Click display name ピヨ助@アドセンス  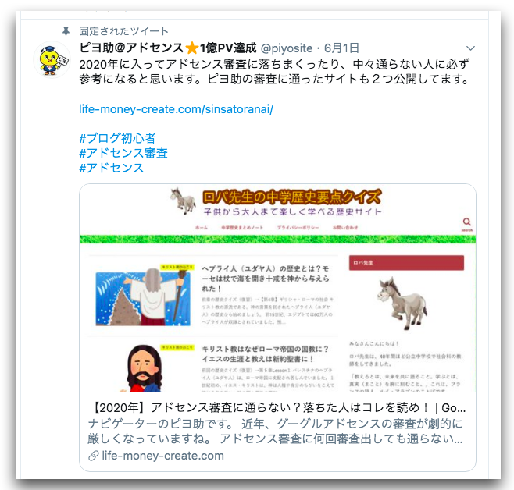click(x=131, y=48)
